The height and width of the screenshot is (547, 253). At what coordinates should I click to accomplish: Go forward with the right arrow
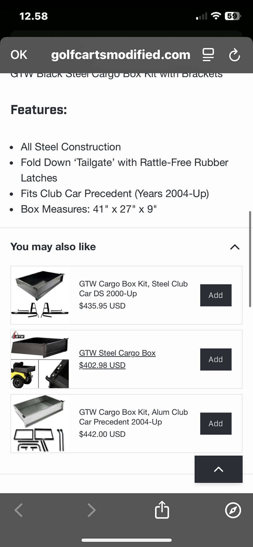tap(91, 510)
